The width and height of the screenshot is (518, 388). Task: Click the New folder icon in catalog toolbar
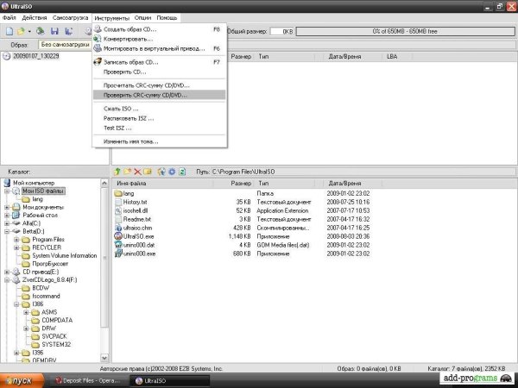pos(127,172)
